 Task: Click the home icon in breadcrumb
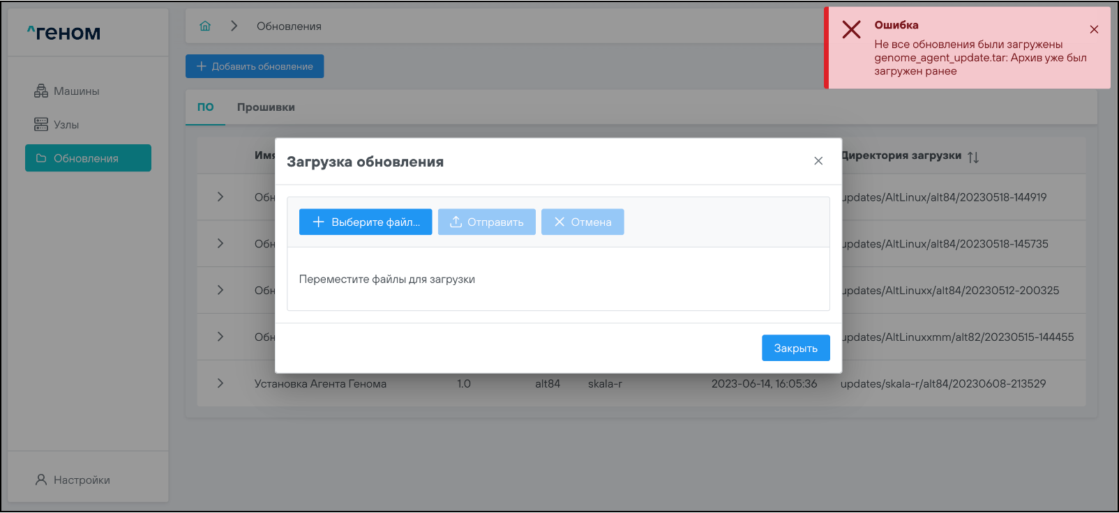[205, 26]
